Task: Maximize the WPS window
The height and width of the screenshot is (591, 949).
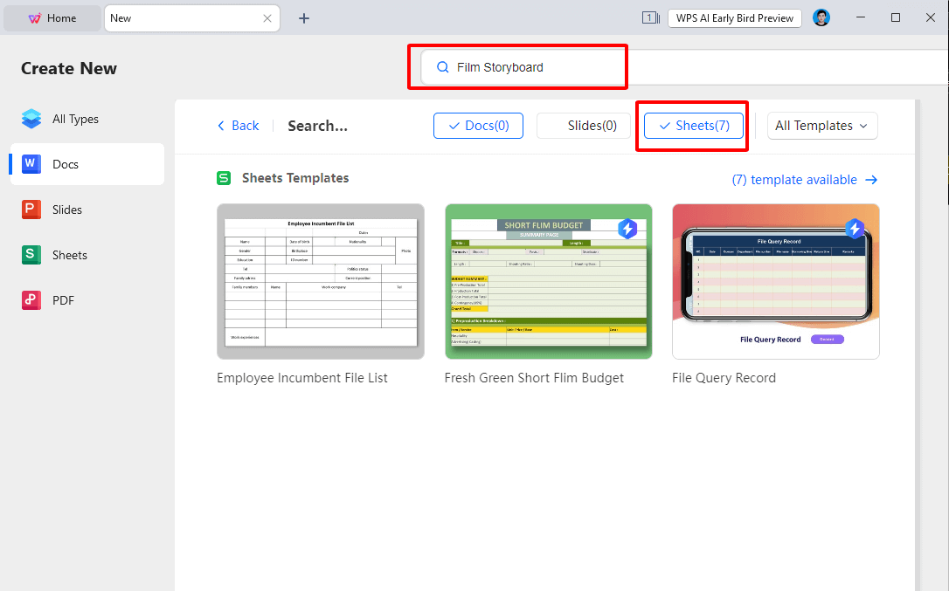Action: pos(896,17)
